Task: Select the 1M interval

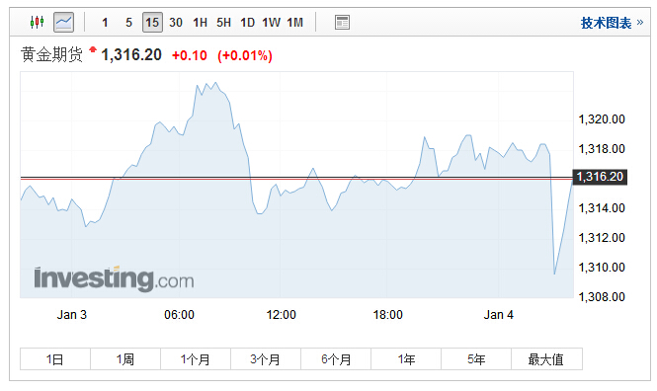Action: 295,22
